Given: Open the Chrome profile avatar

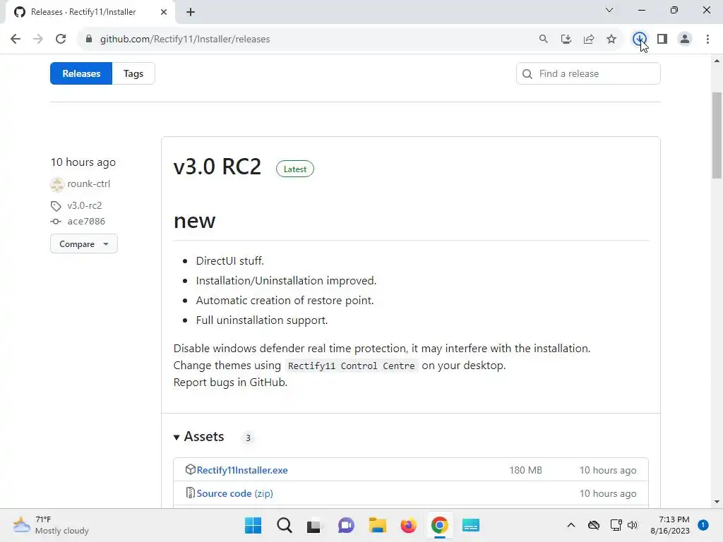Looking at the screenshot, I should 685,40.
